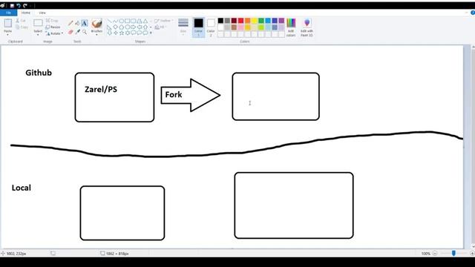Pick the Right arrow shape
This screenshot has height=267, width=475.
click(134, 27)
